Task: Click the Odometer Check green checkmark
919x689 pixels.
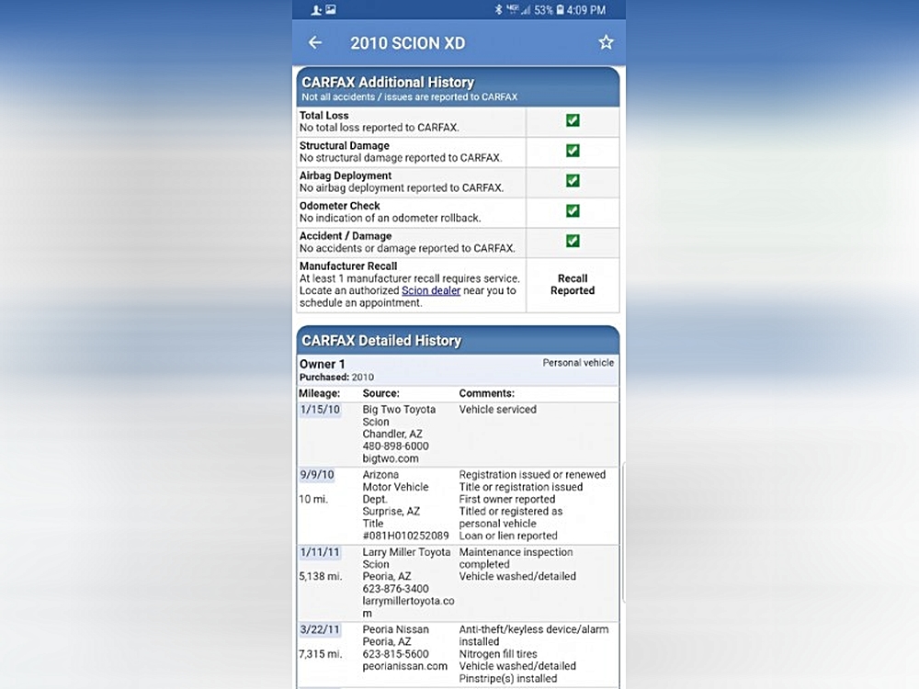Action: [573, 211]
